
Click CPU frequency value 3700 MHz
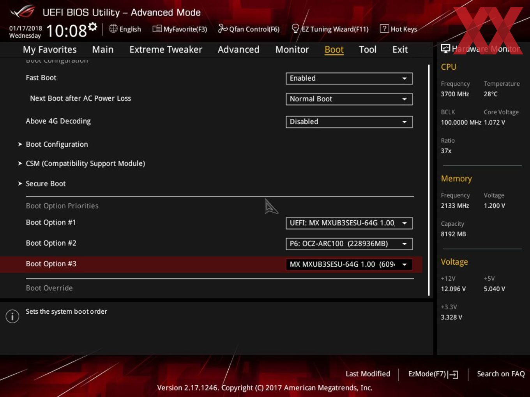[455, 94]
